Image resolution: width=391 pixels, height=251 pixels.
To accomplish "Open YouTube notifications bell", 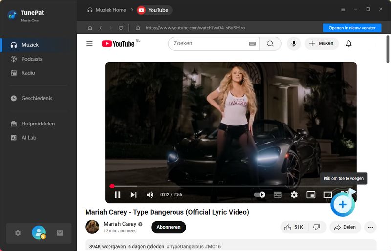I will [348, 43].
